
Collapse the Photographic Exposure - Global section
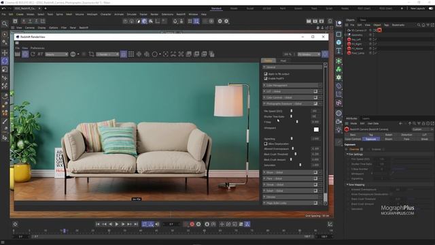tap(264, 103)
